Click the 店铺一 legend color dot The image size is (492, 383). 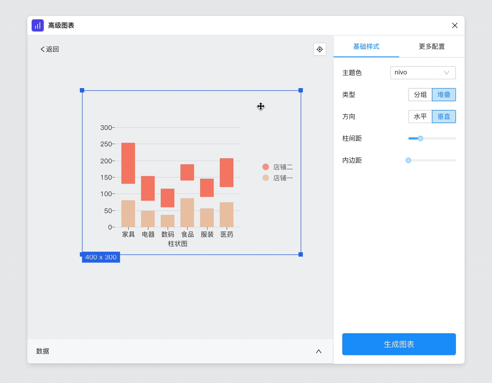(x=266, y=178)
